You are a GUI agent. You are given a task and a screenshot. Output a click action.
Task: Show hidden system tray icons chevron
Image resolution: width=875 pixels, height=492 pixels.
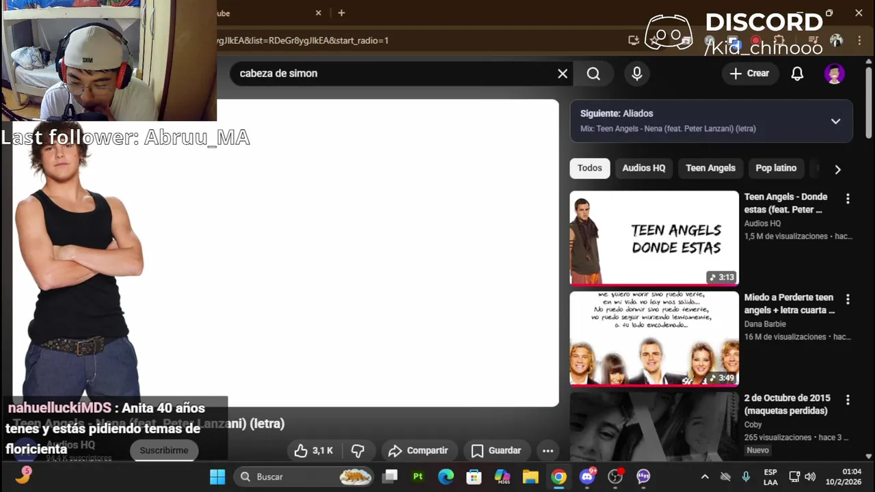click(705, 476)
